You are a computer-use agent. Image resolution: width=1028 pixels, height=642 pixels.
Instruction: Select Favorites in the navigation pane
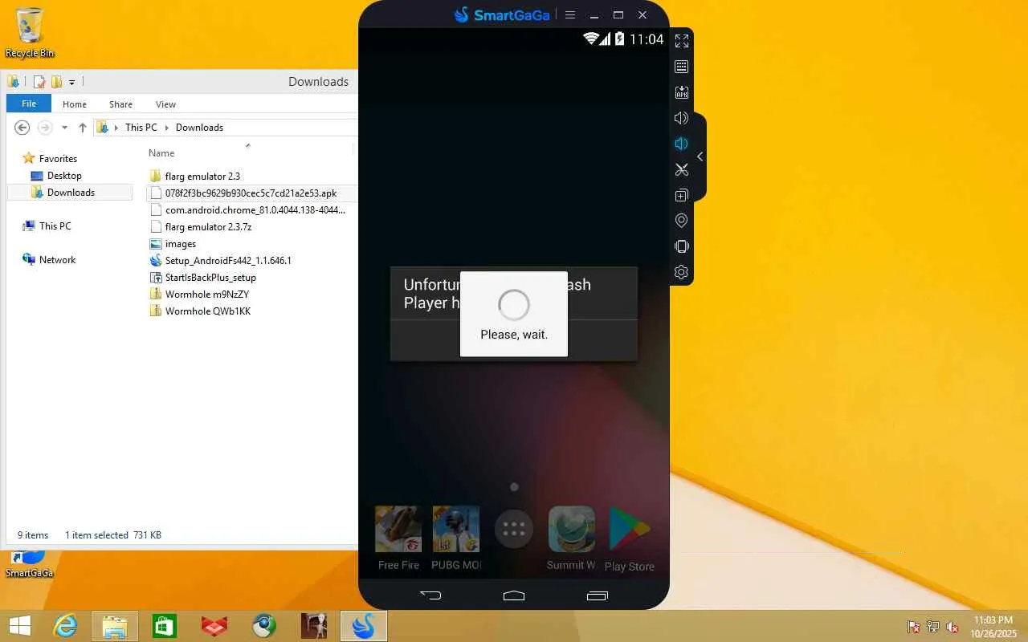coord(58,159)
